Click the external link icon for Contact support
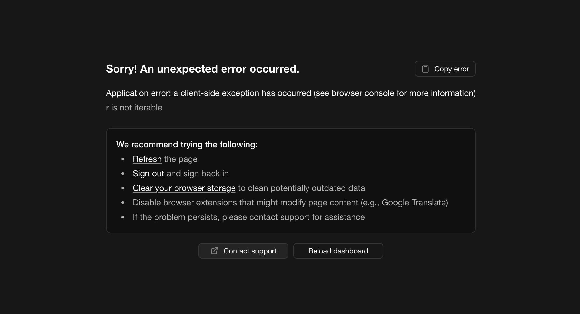 215,251
